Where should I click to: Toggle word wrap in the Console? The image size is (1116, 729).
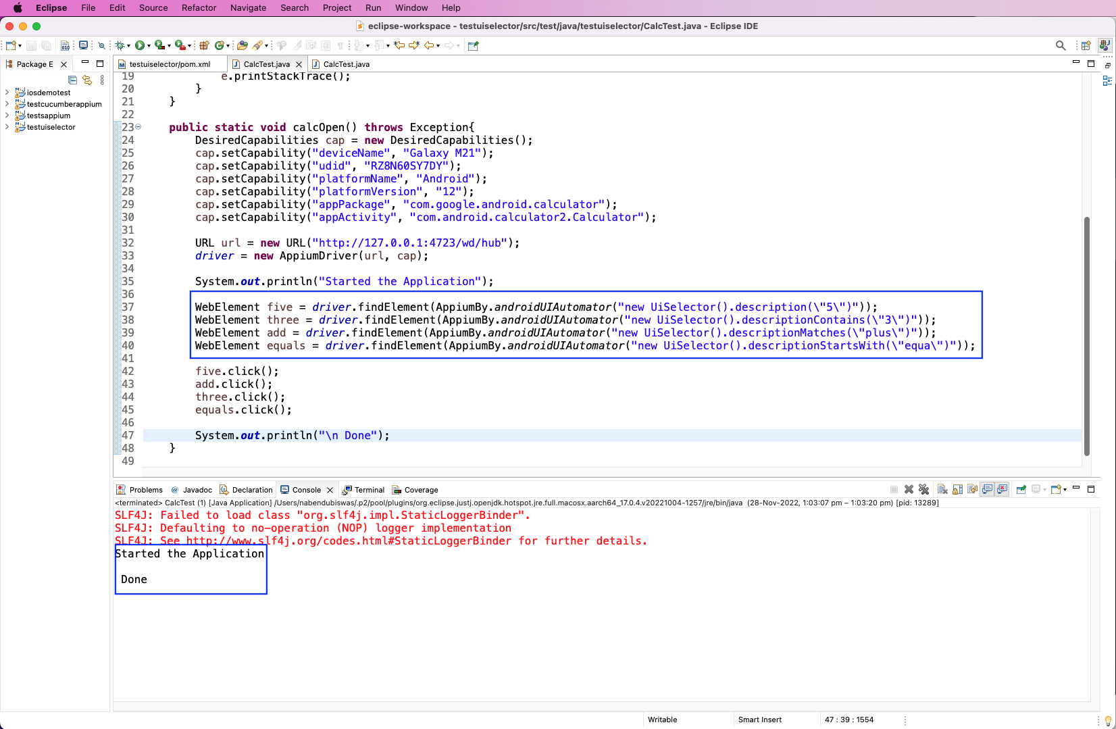coord(971,489)
